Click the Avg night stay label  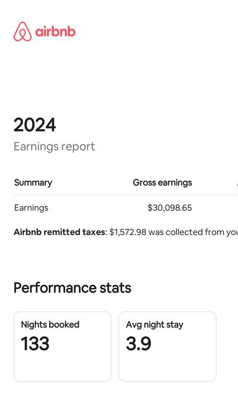coord(154,324)
